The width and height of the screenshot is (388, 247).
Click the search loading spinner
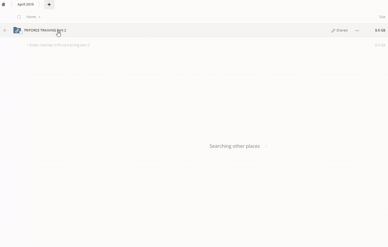[266, 146]
